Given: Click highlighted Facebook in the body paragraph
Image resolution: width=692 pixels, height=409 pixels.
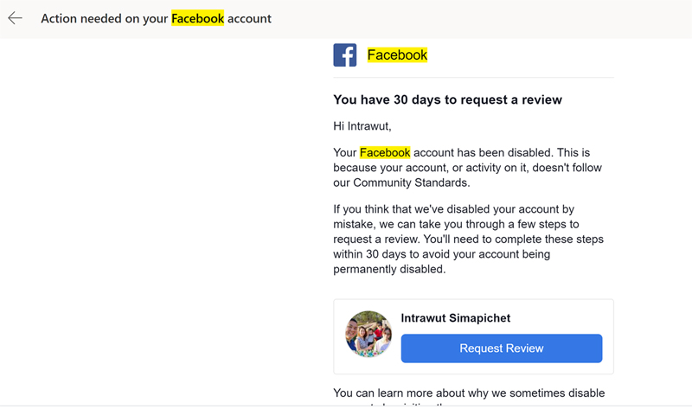Looking at the screenshot, I should click(x=385, y=152).
